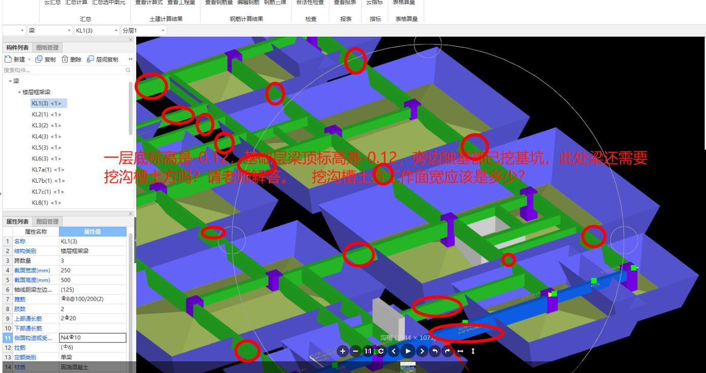This screenshot has width=706, height=373.
Task: Switch to the 图纸管理 tab
Action: 47,48
